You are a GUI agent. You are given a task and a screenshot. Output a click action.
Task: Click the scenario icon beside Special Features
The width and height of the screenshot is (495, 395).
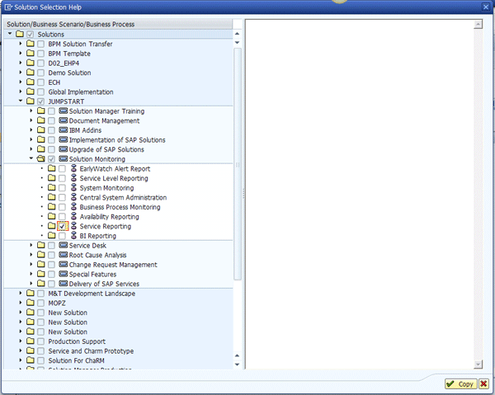click(64, 274)
